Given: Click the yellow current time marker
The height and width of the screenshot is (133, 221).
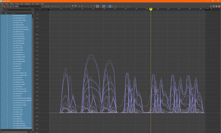Looking at the screenshot, I should tap(151, 9).
